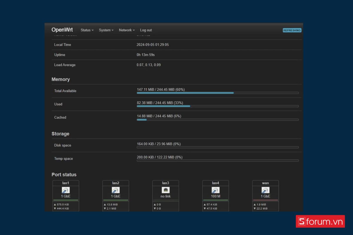The width and height of the screenshot is (353, 235).
Task: Click the lan3 port name label
Action: (x=166, y=183)
